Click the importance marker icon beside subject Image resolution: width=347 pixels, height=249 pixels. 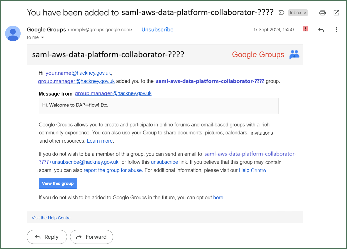(x=281, y=13)
